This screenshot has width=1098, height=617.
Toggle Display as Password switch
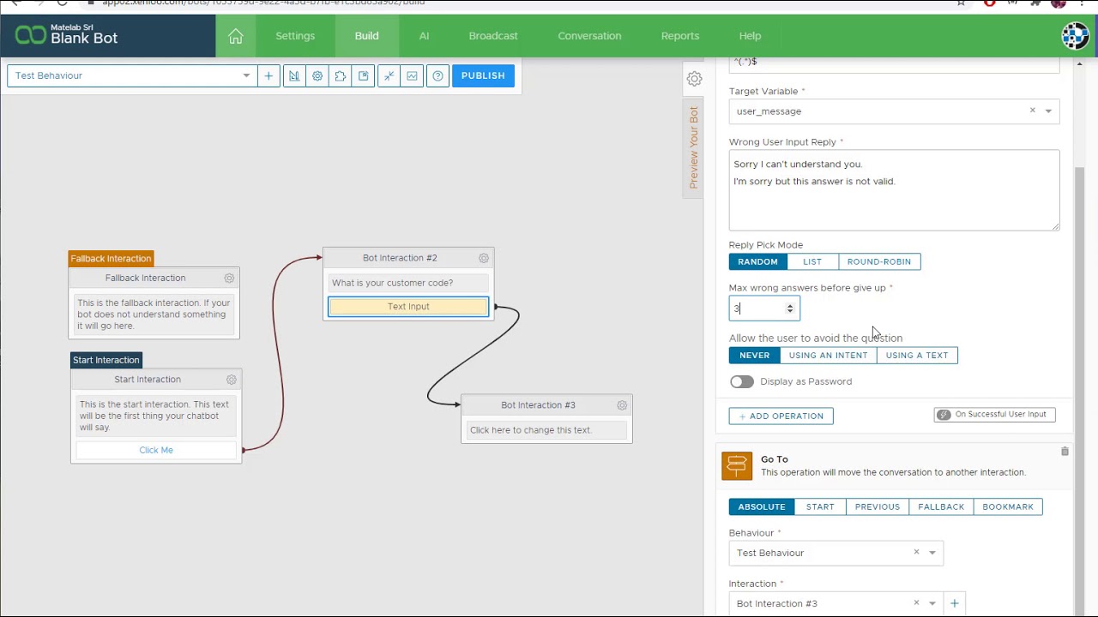click(x=742, y=381)
